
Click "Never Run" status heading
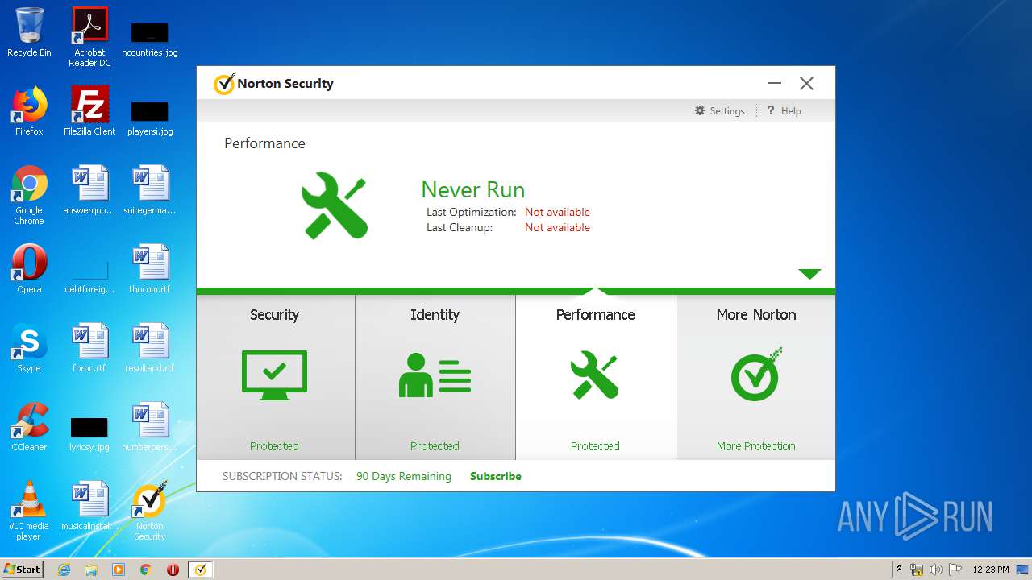pyautogui.click(x=473, y=189)
